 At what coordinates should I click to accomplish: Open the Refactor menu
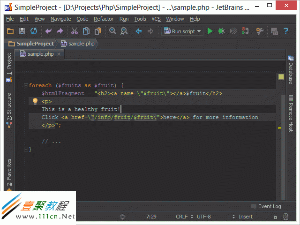click(104, 19)
